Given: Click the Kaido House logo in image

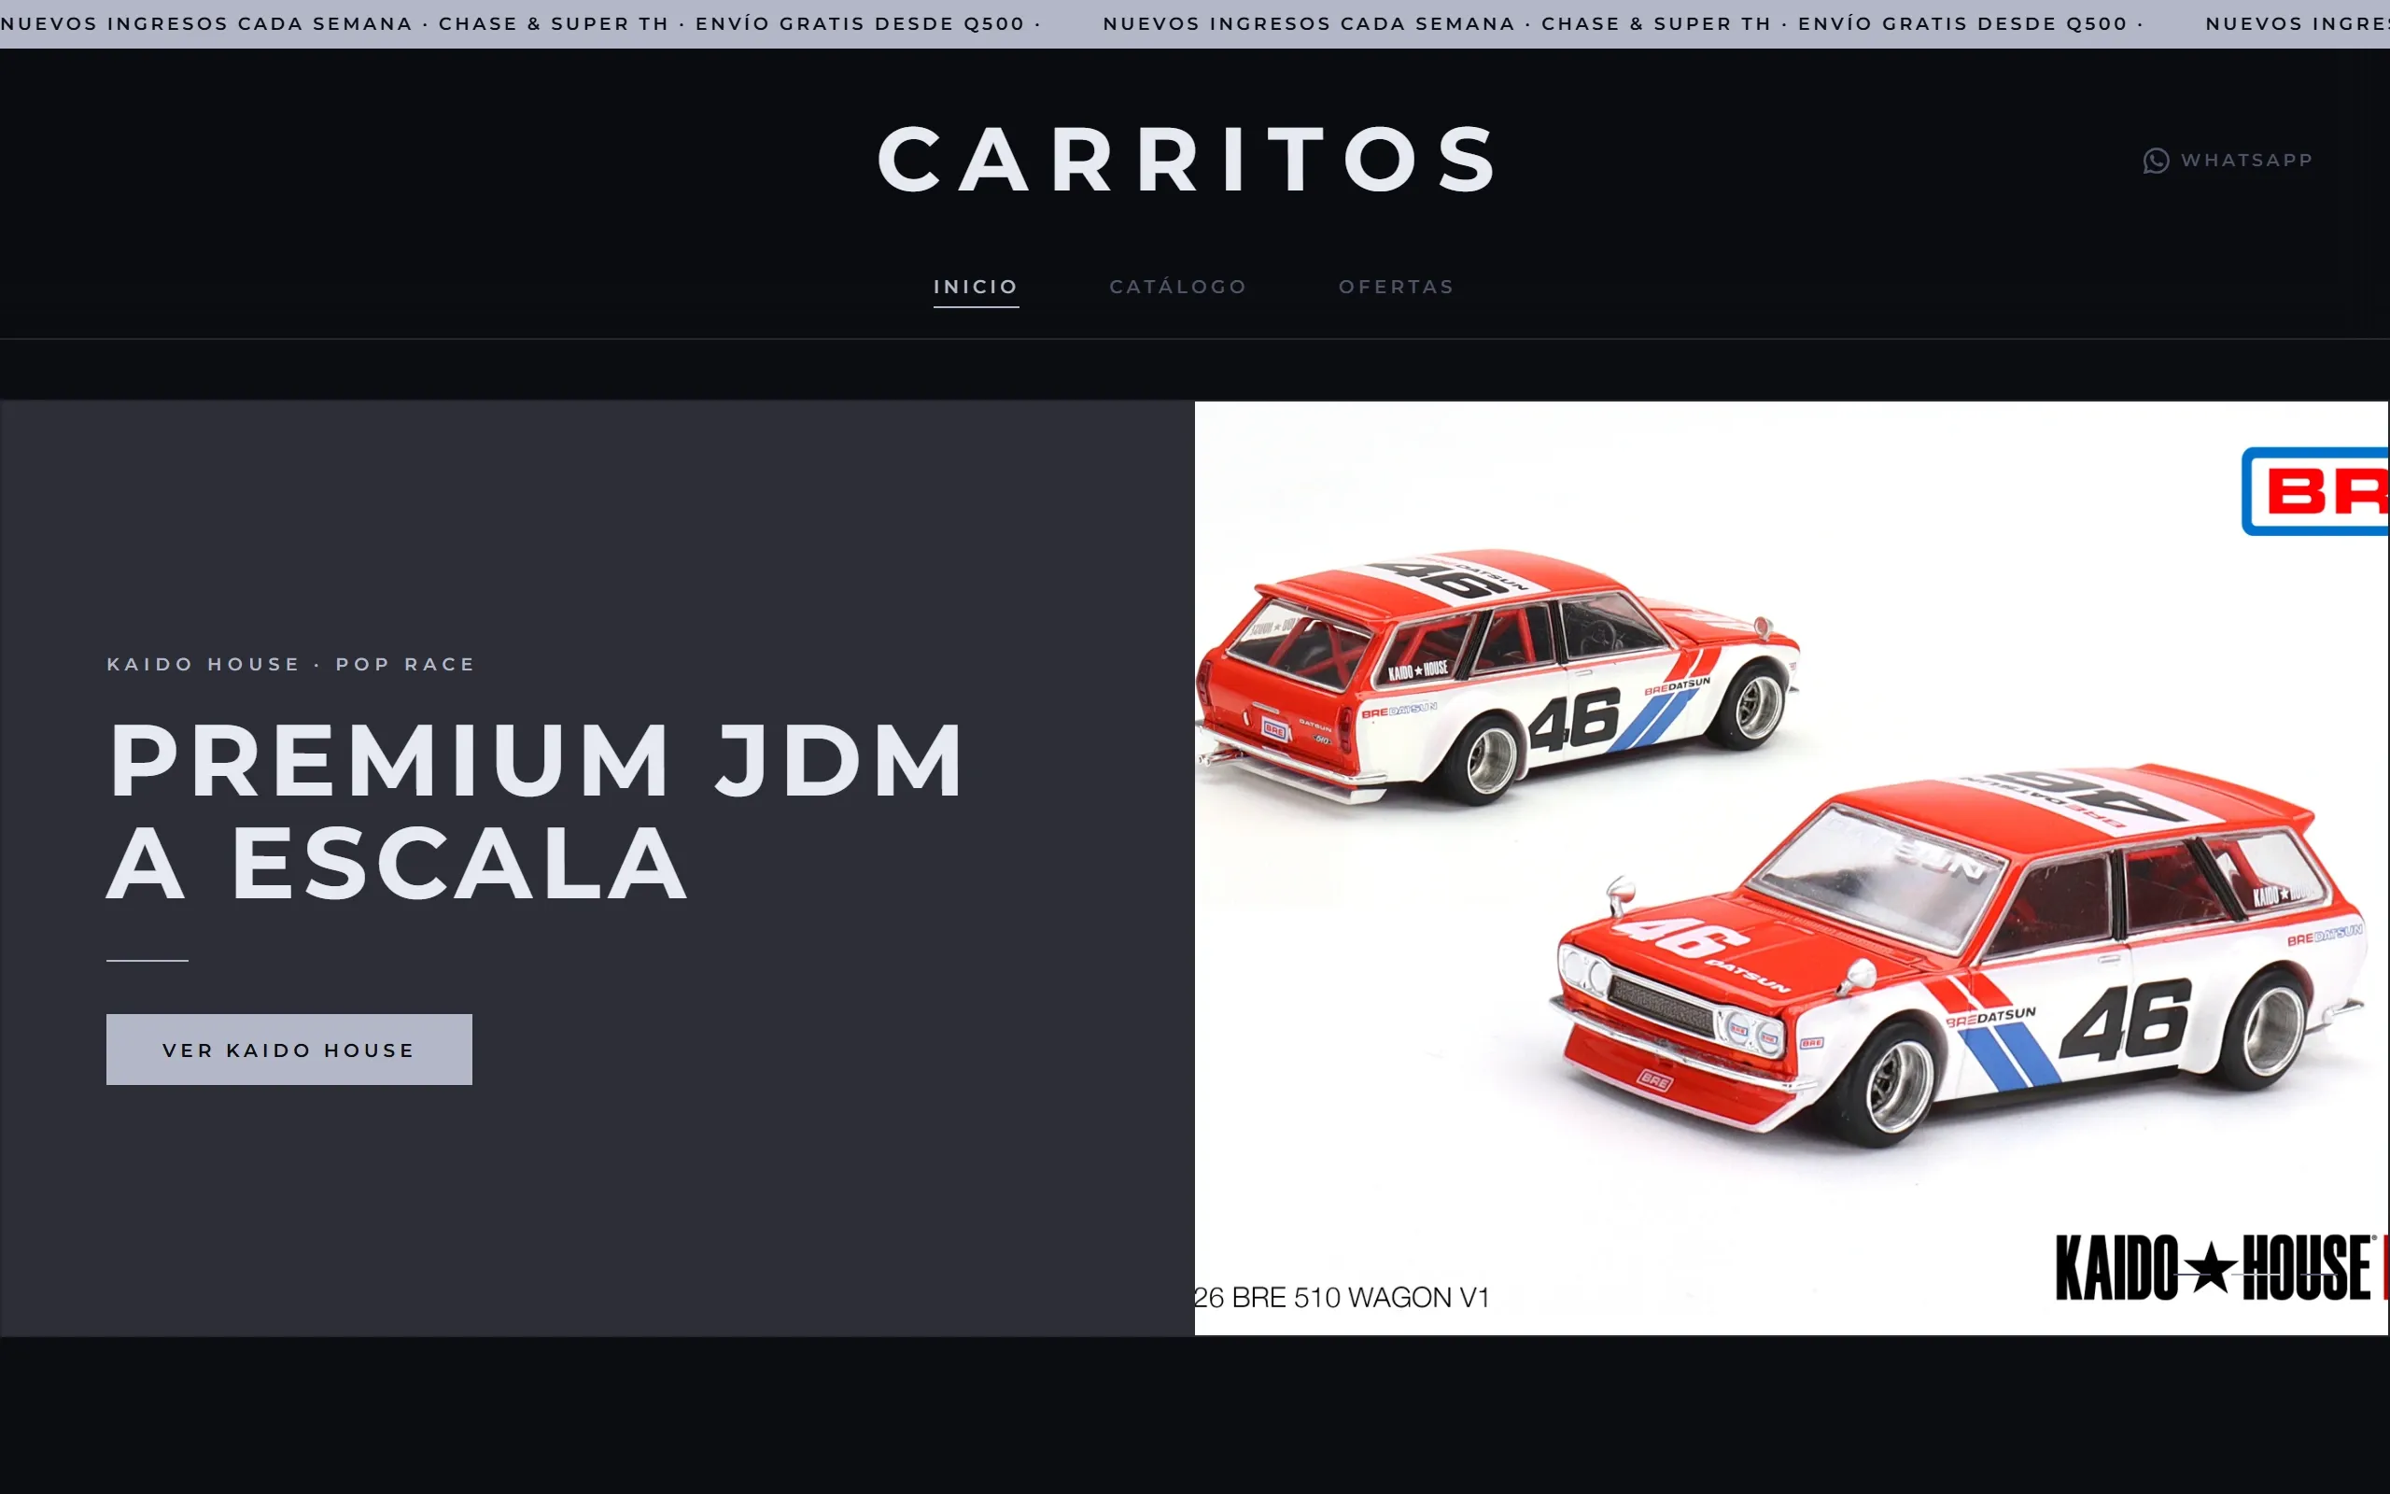Looking at the screenshot, I should (x=2215, y=1268).
